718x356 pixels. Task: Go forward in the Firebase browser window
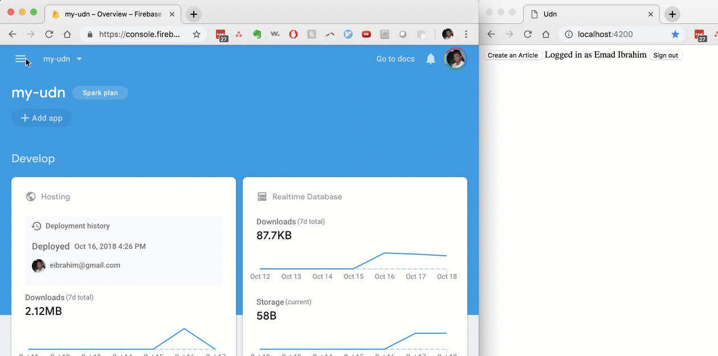[31, 34]
